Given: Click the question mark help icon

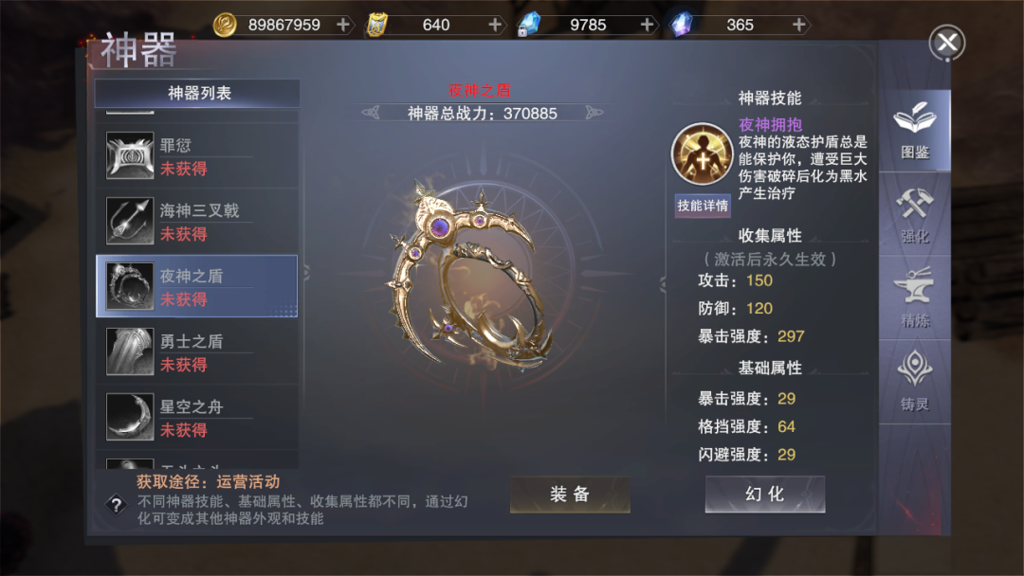Looking at the screenshot, I should (x=117, y=504).
